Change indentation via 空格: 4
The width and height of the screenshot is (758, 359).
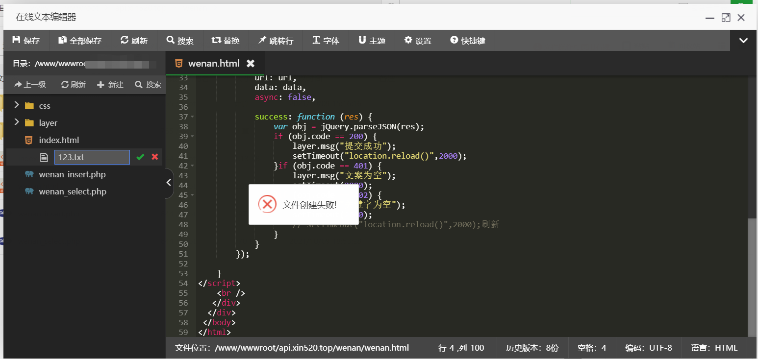[592, 348]
